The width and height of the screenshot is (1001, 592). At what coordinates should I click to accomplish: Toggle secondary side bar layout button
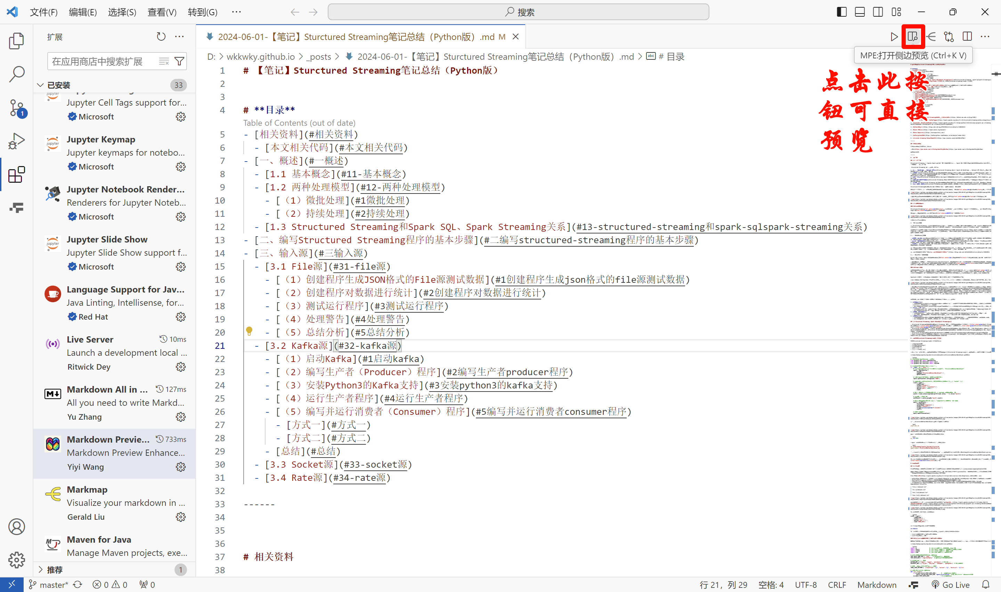878,12
